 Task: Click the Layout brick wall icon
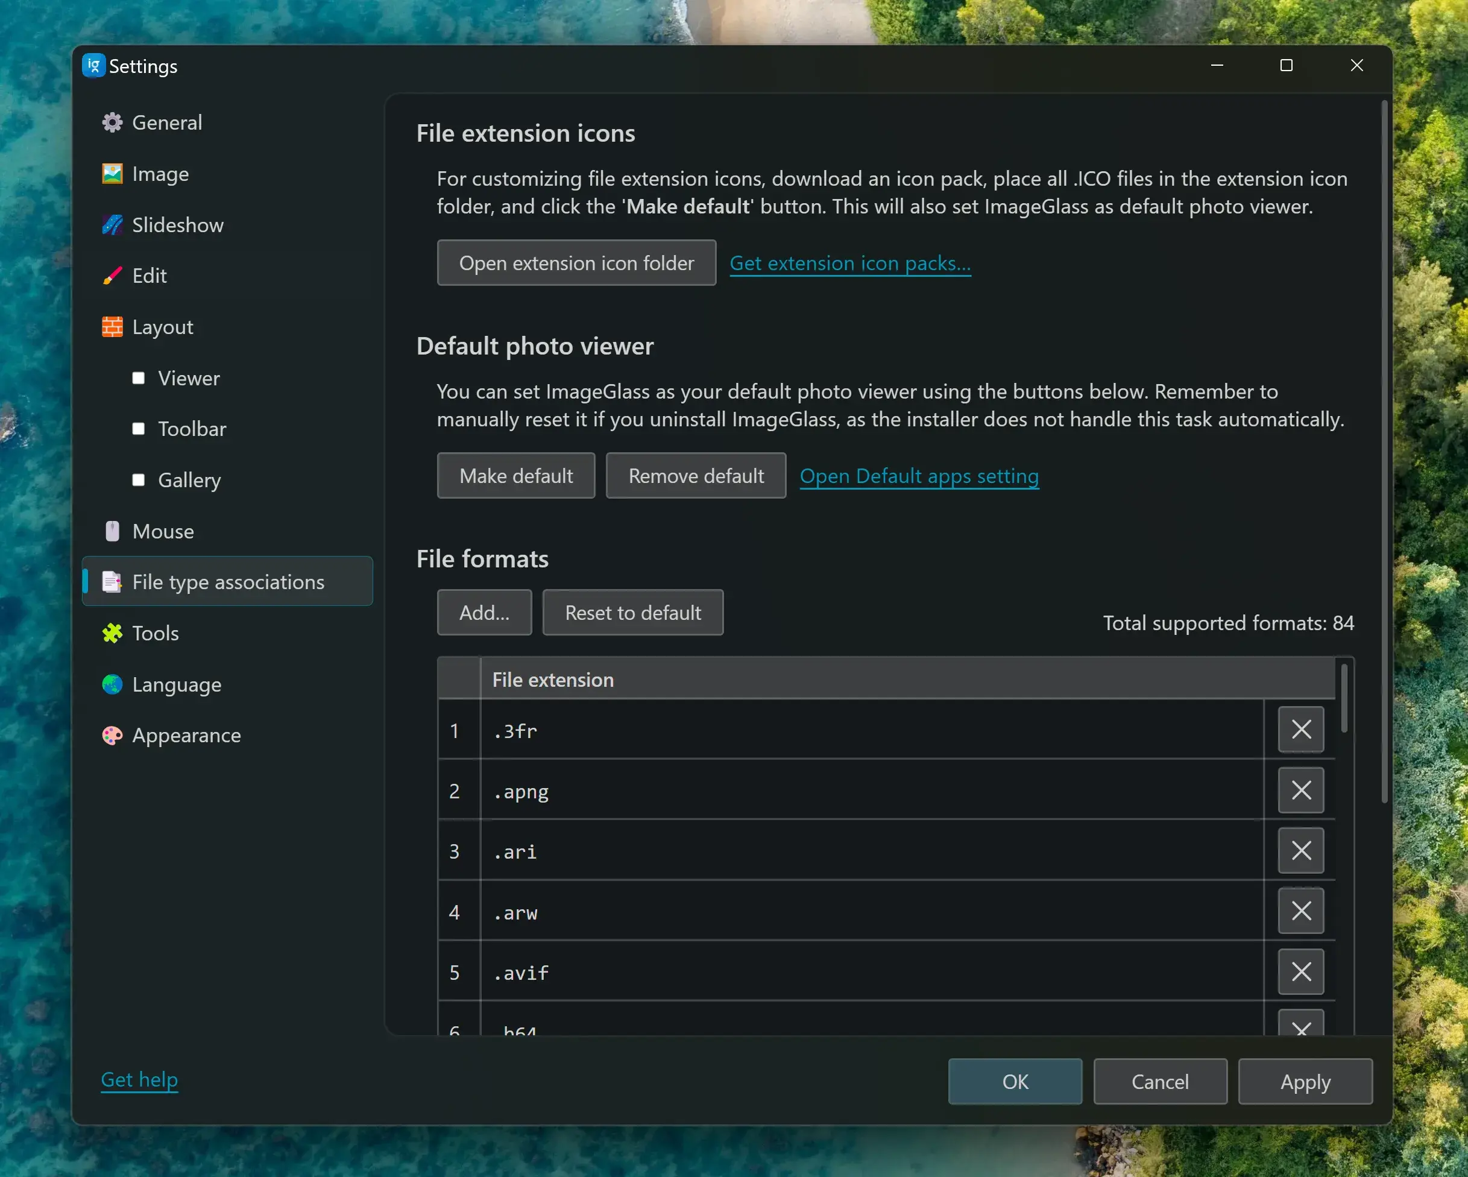(x=112, y=327)
